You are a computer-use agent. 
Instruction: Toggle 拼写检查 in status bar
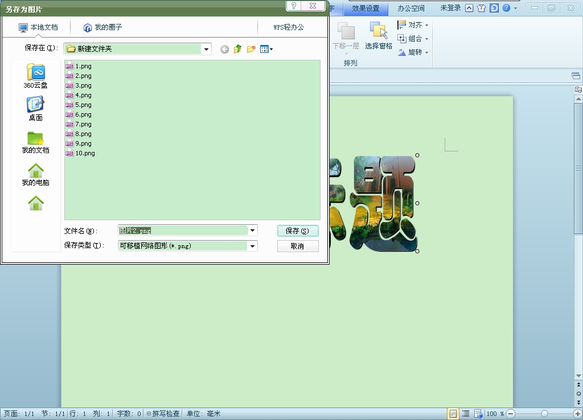pos(163,414)
